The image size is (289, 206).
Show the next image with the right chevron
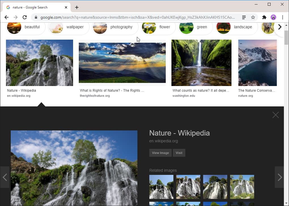[279, 177]
